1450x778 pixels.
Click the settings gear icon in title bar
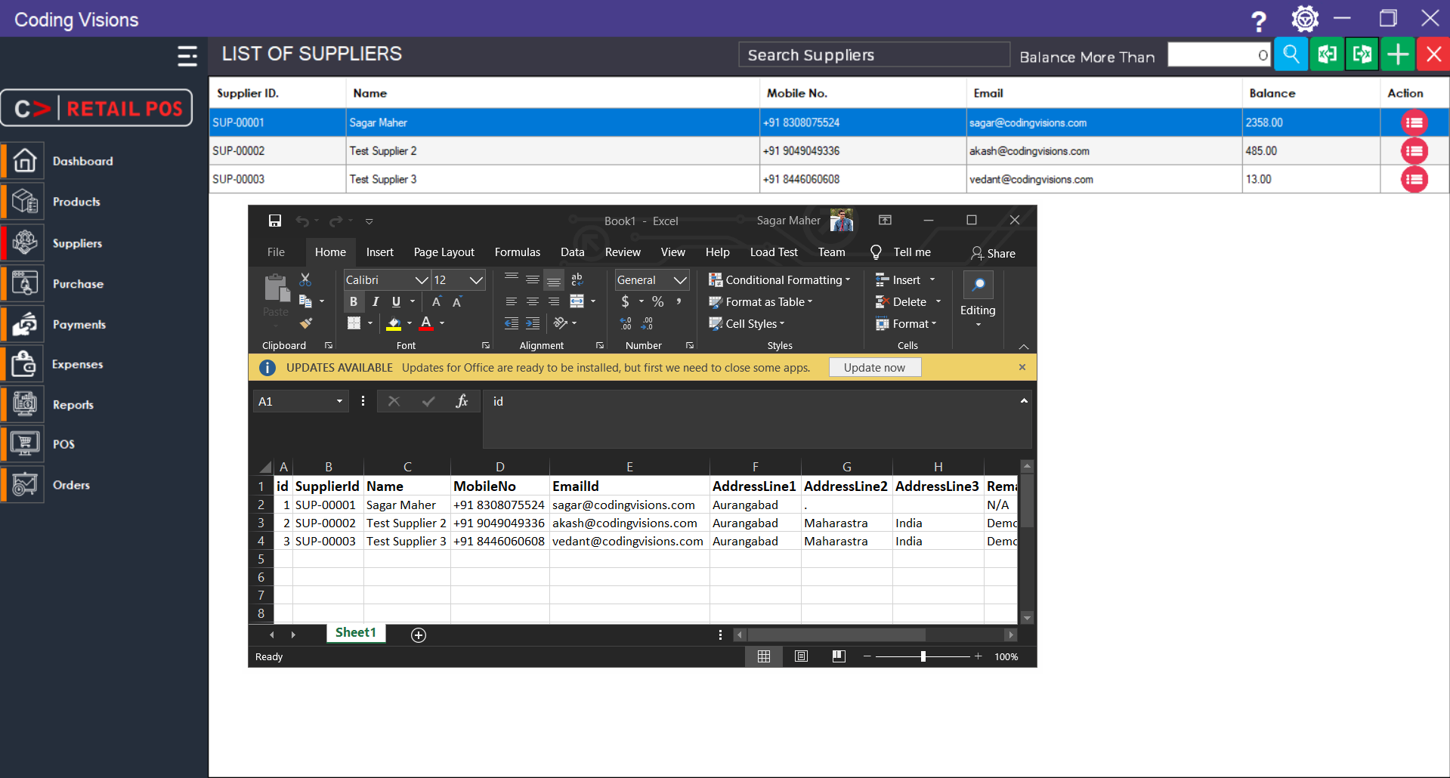point(1304,19)
